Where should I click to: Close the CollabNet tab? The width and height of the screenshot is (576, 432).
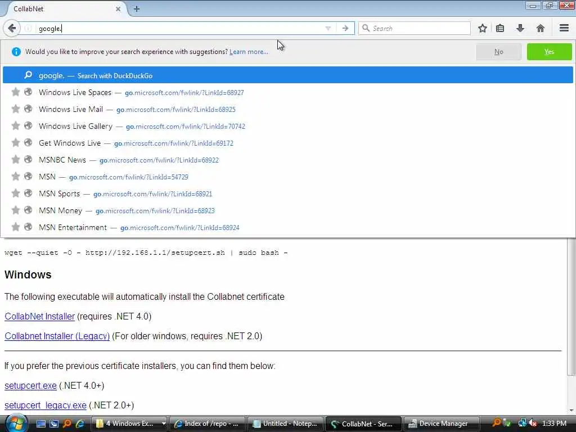click(x=118, y=9)
